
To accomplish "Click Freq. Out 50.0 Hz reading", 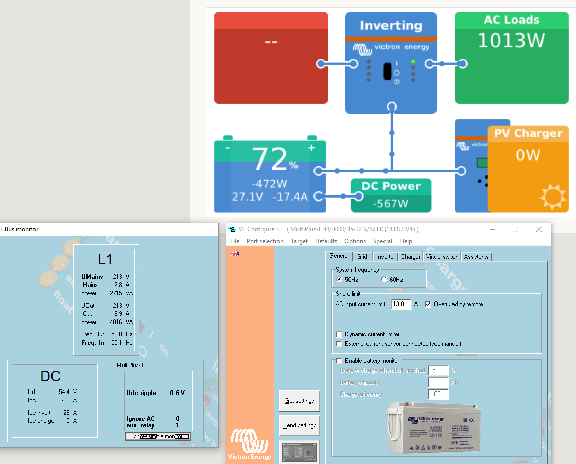I will tap(107, 334).
